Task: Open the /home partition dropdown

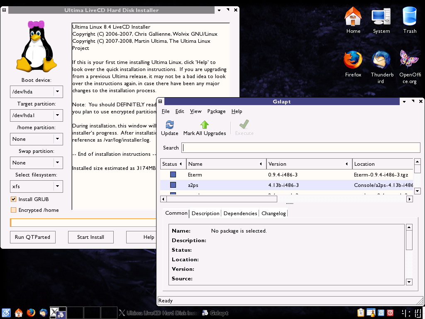Action: (x=37, y=139)
